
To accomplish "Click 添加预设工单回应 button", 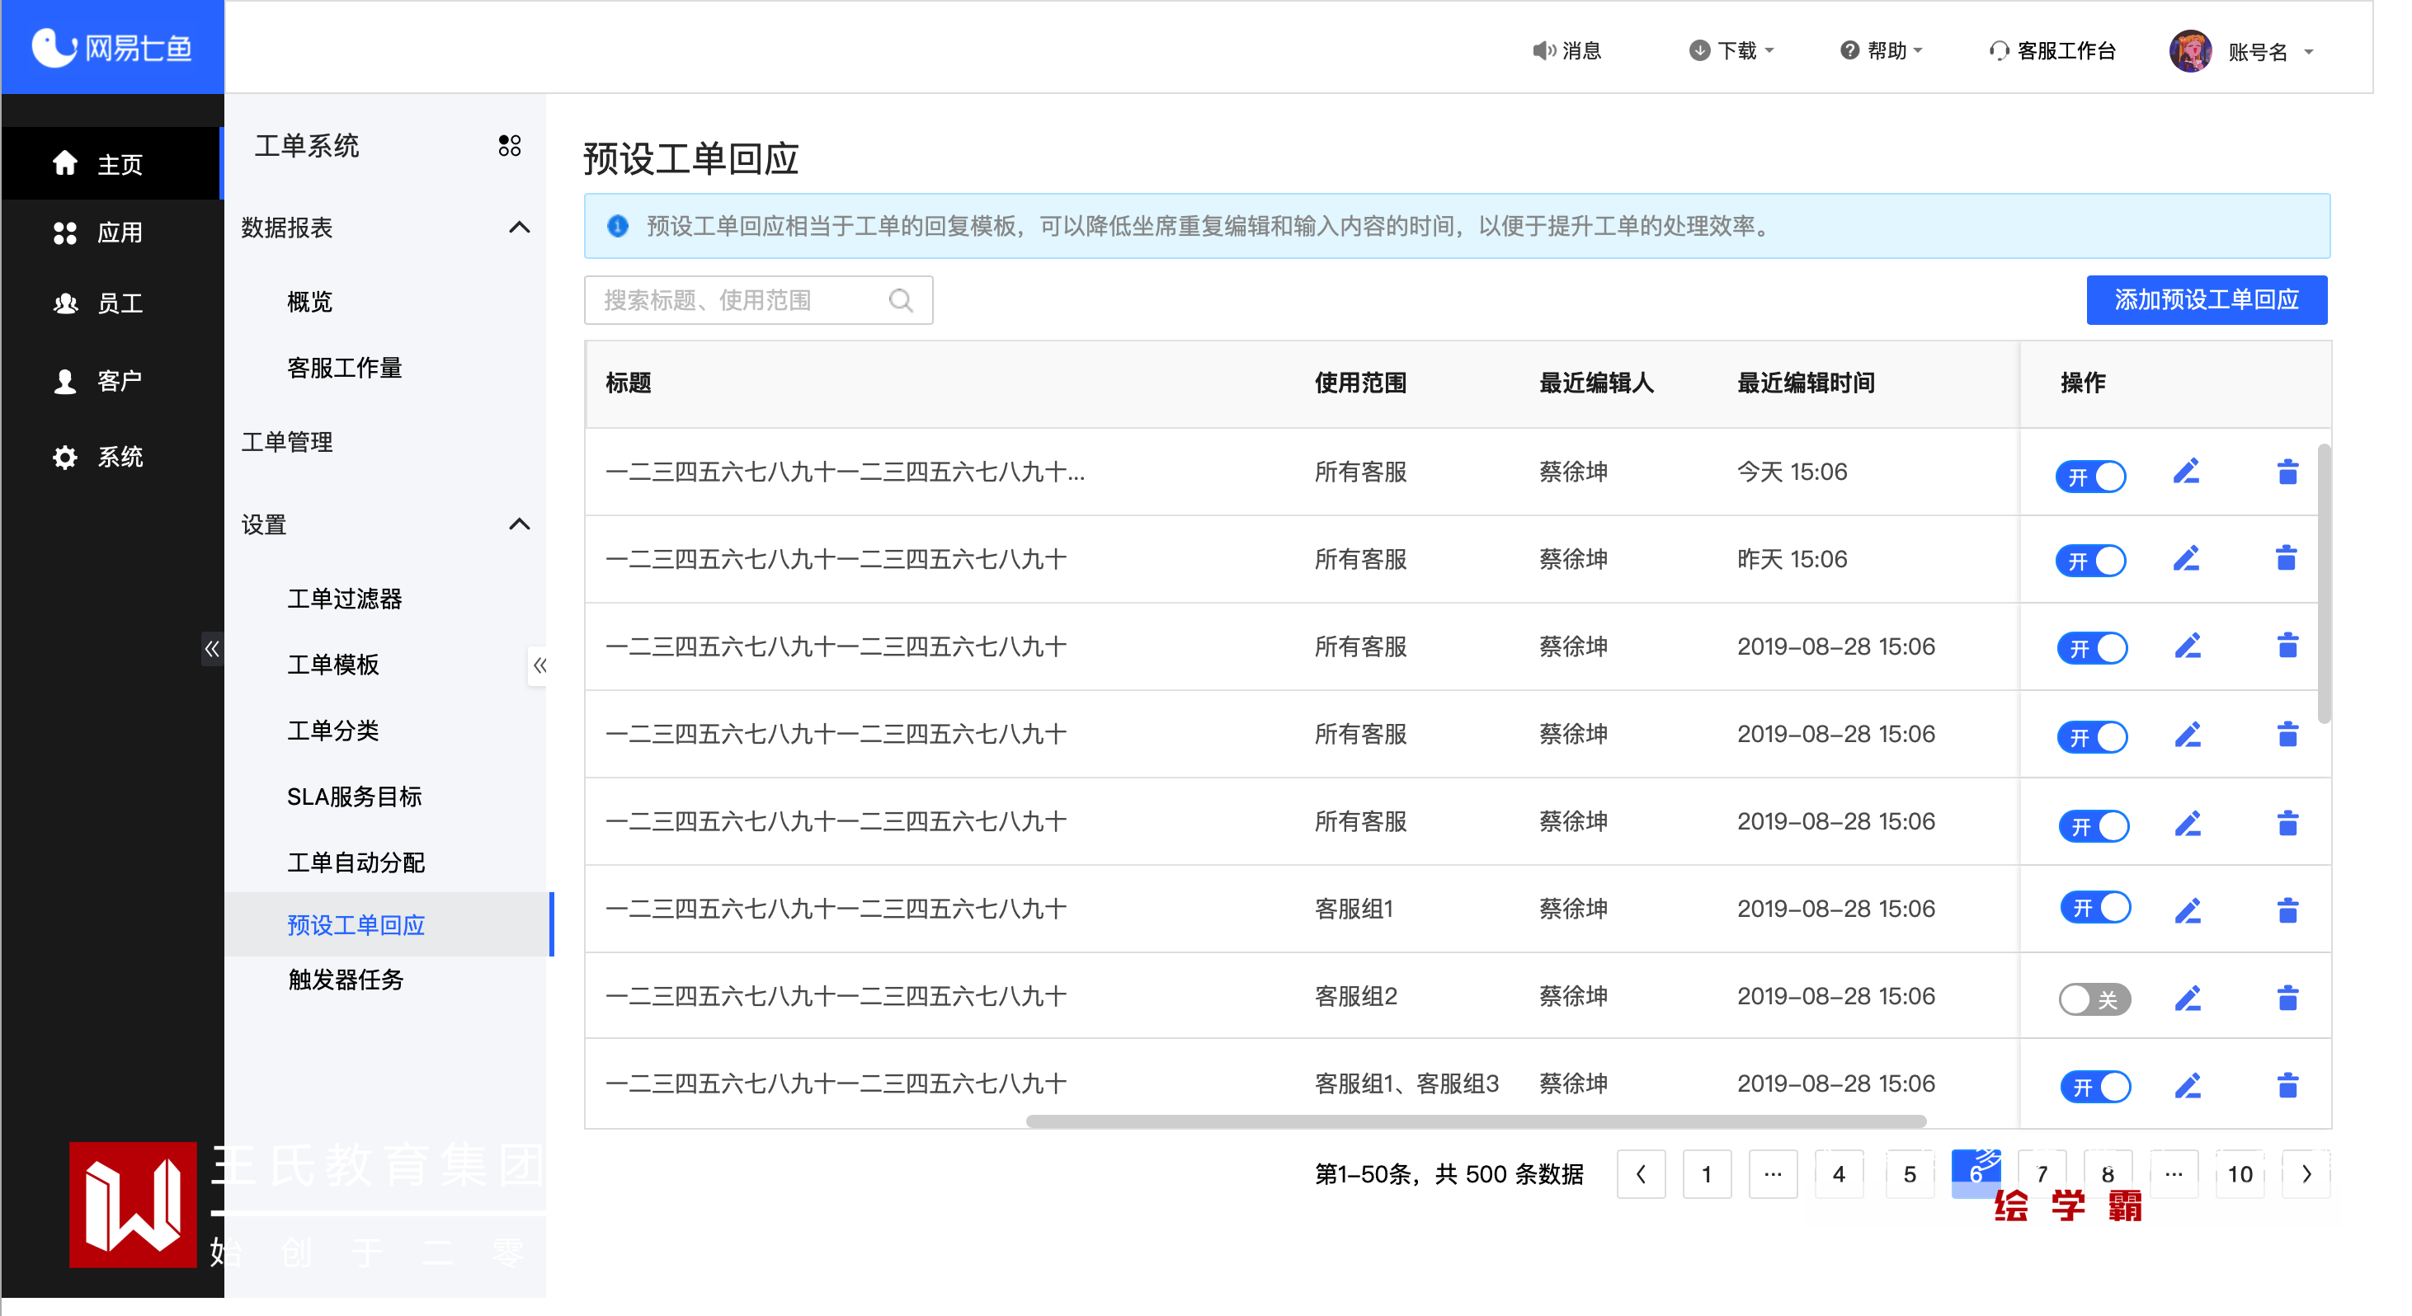I will (2205, 299).
